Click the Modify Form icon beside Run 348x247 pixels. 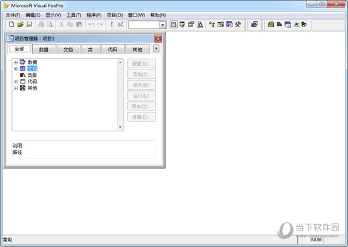click(x=120, y=24)
